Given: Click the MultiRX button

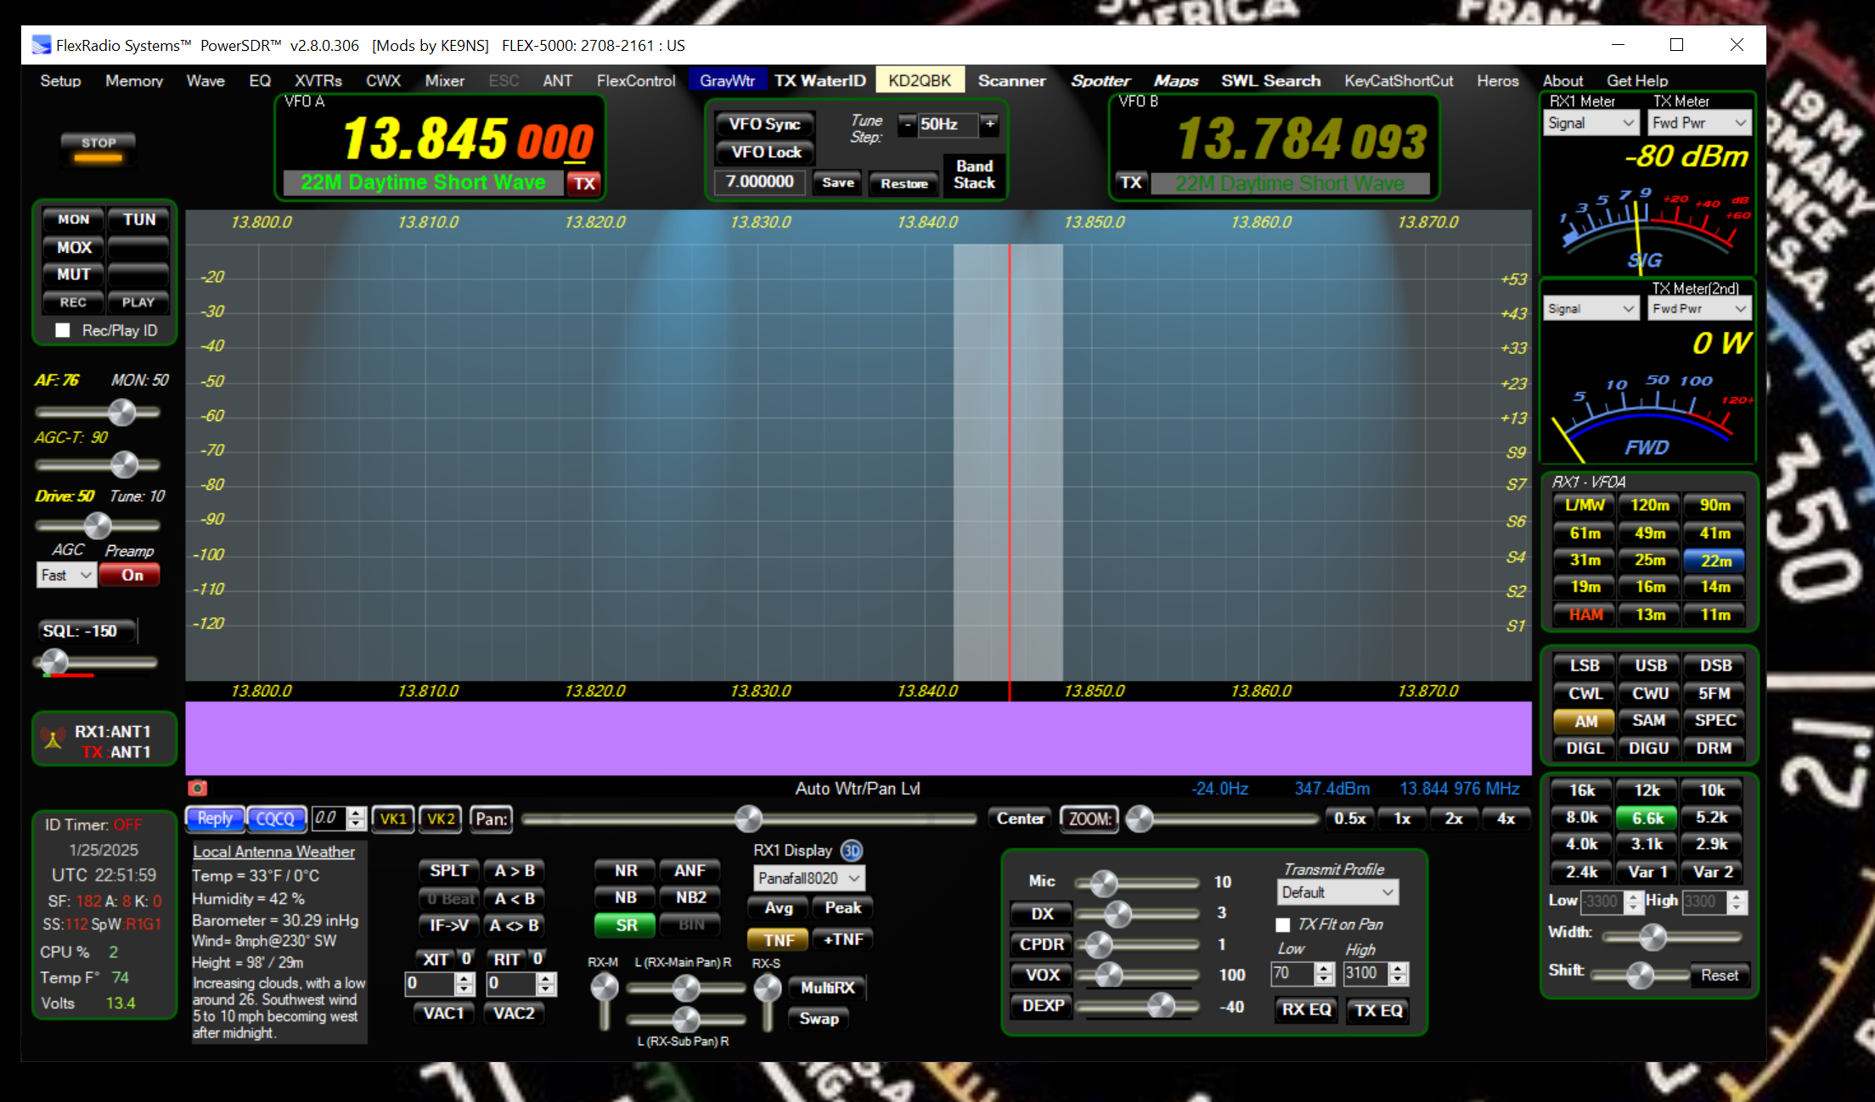Looking at the screenshot, I should tap(827, 987).
